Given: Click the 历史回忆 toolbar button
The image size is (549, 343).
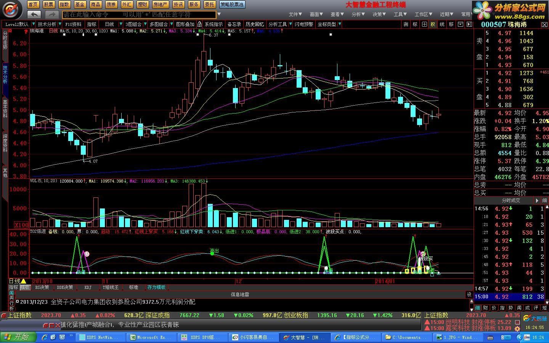Looking at the screenshot, I should (254, 24).
